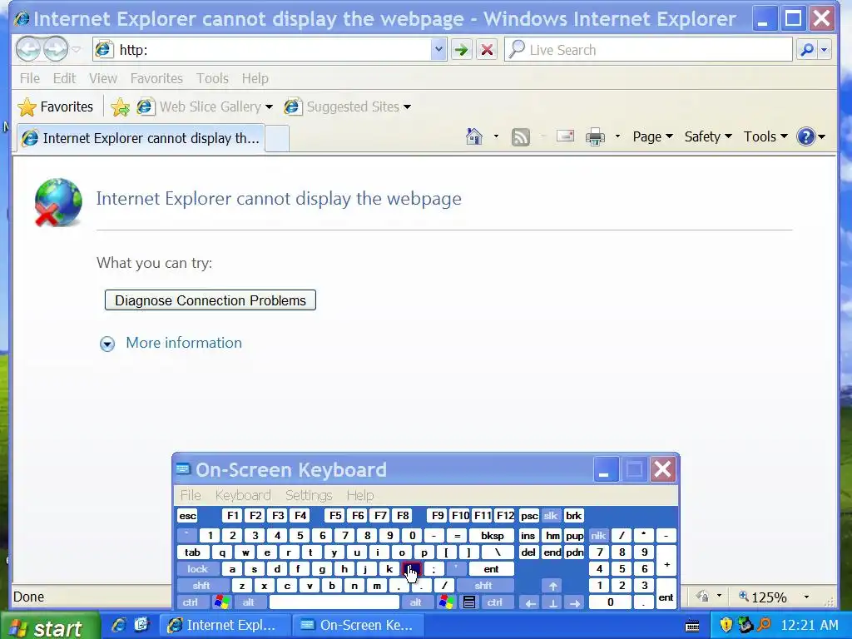This screenshot has height=639, width=852.
Task: Click the blue Help question mark icon
Action: [805, 136]
